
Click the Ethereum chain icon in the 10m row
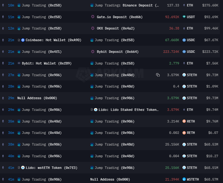[x=3, y=5]
